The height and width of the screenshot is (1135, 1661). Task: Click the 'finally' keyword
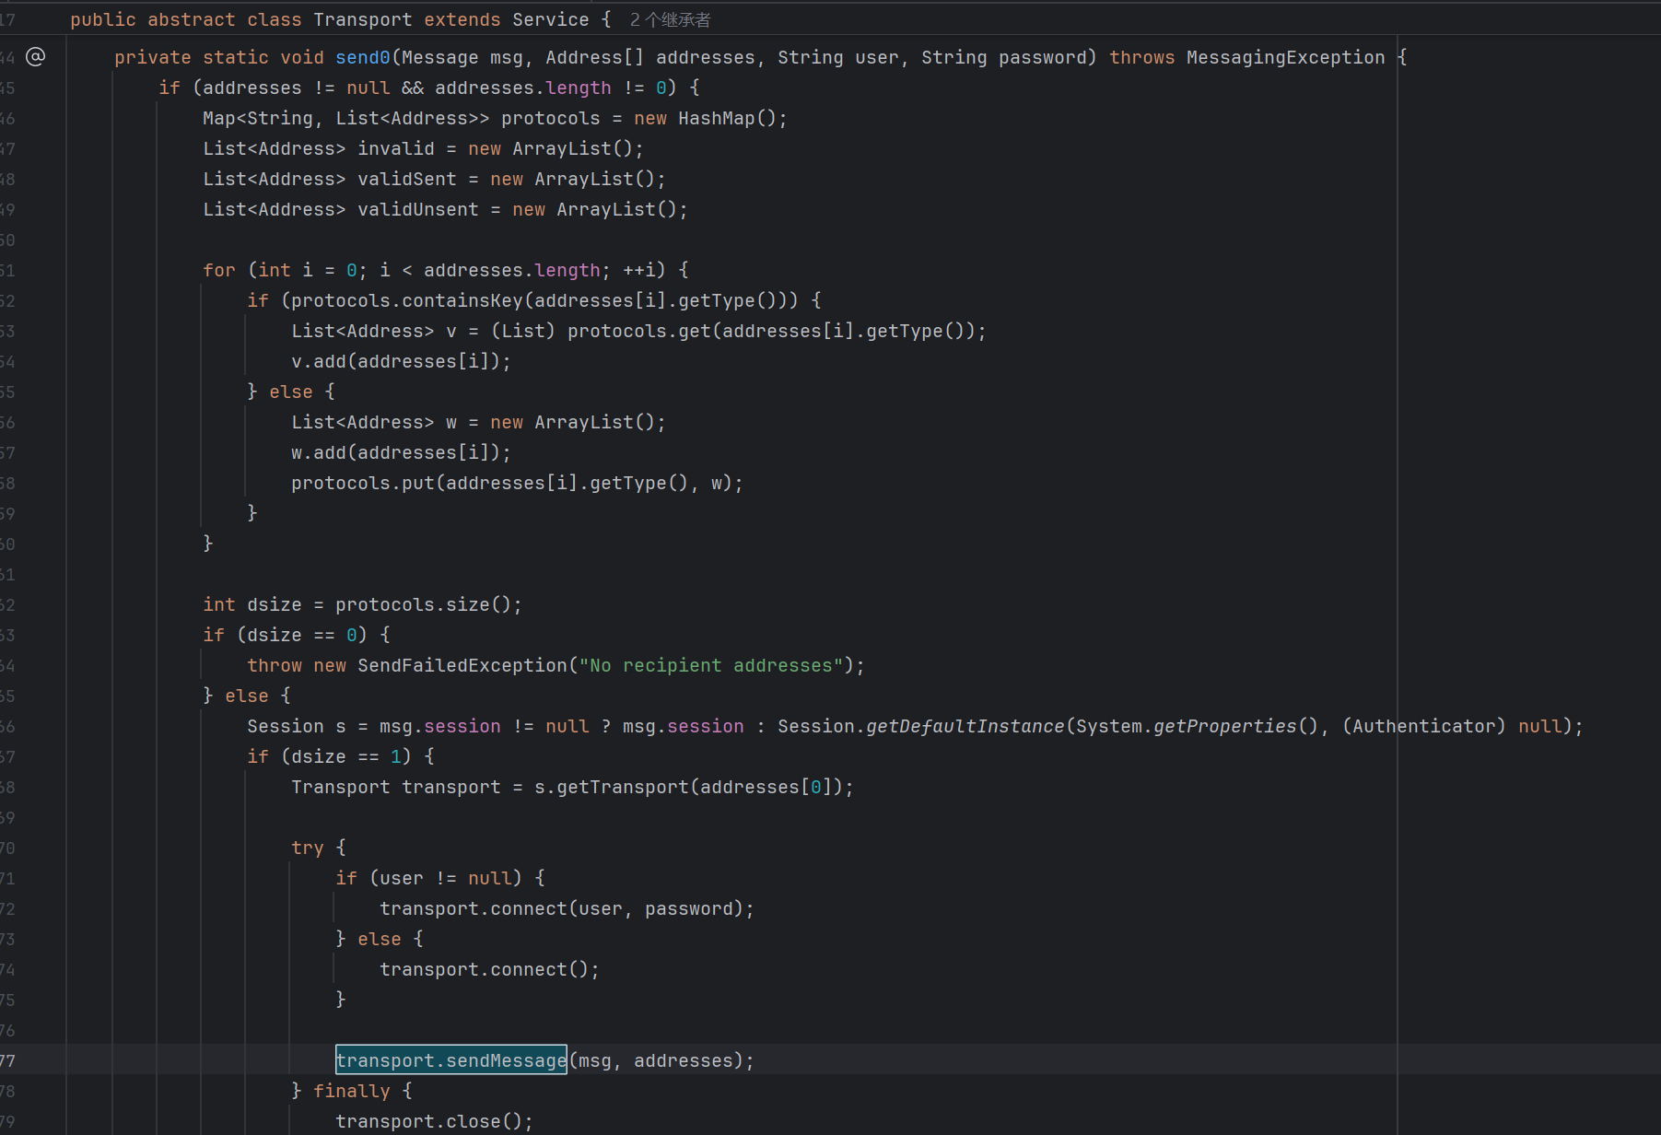coord(352,1091)
